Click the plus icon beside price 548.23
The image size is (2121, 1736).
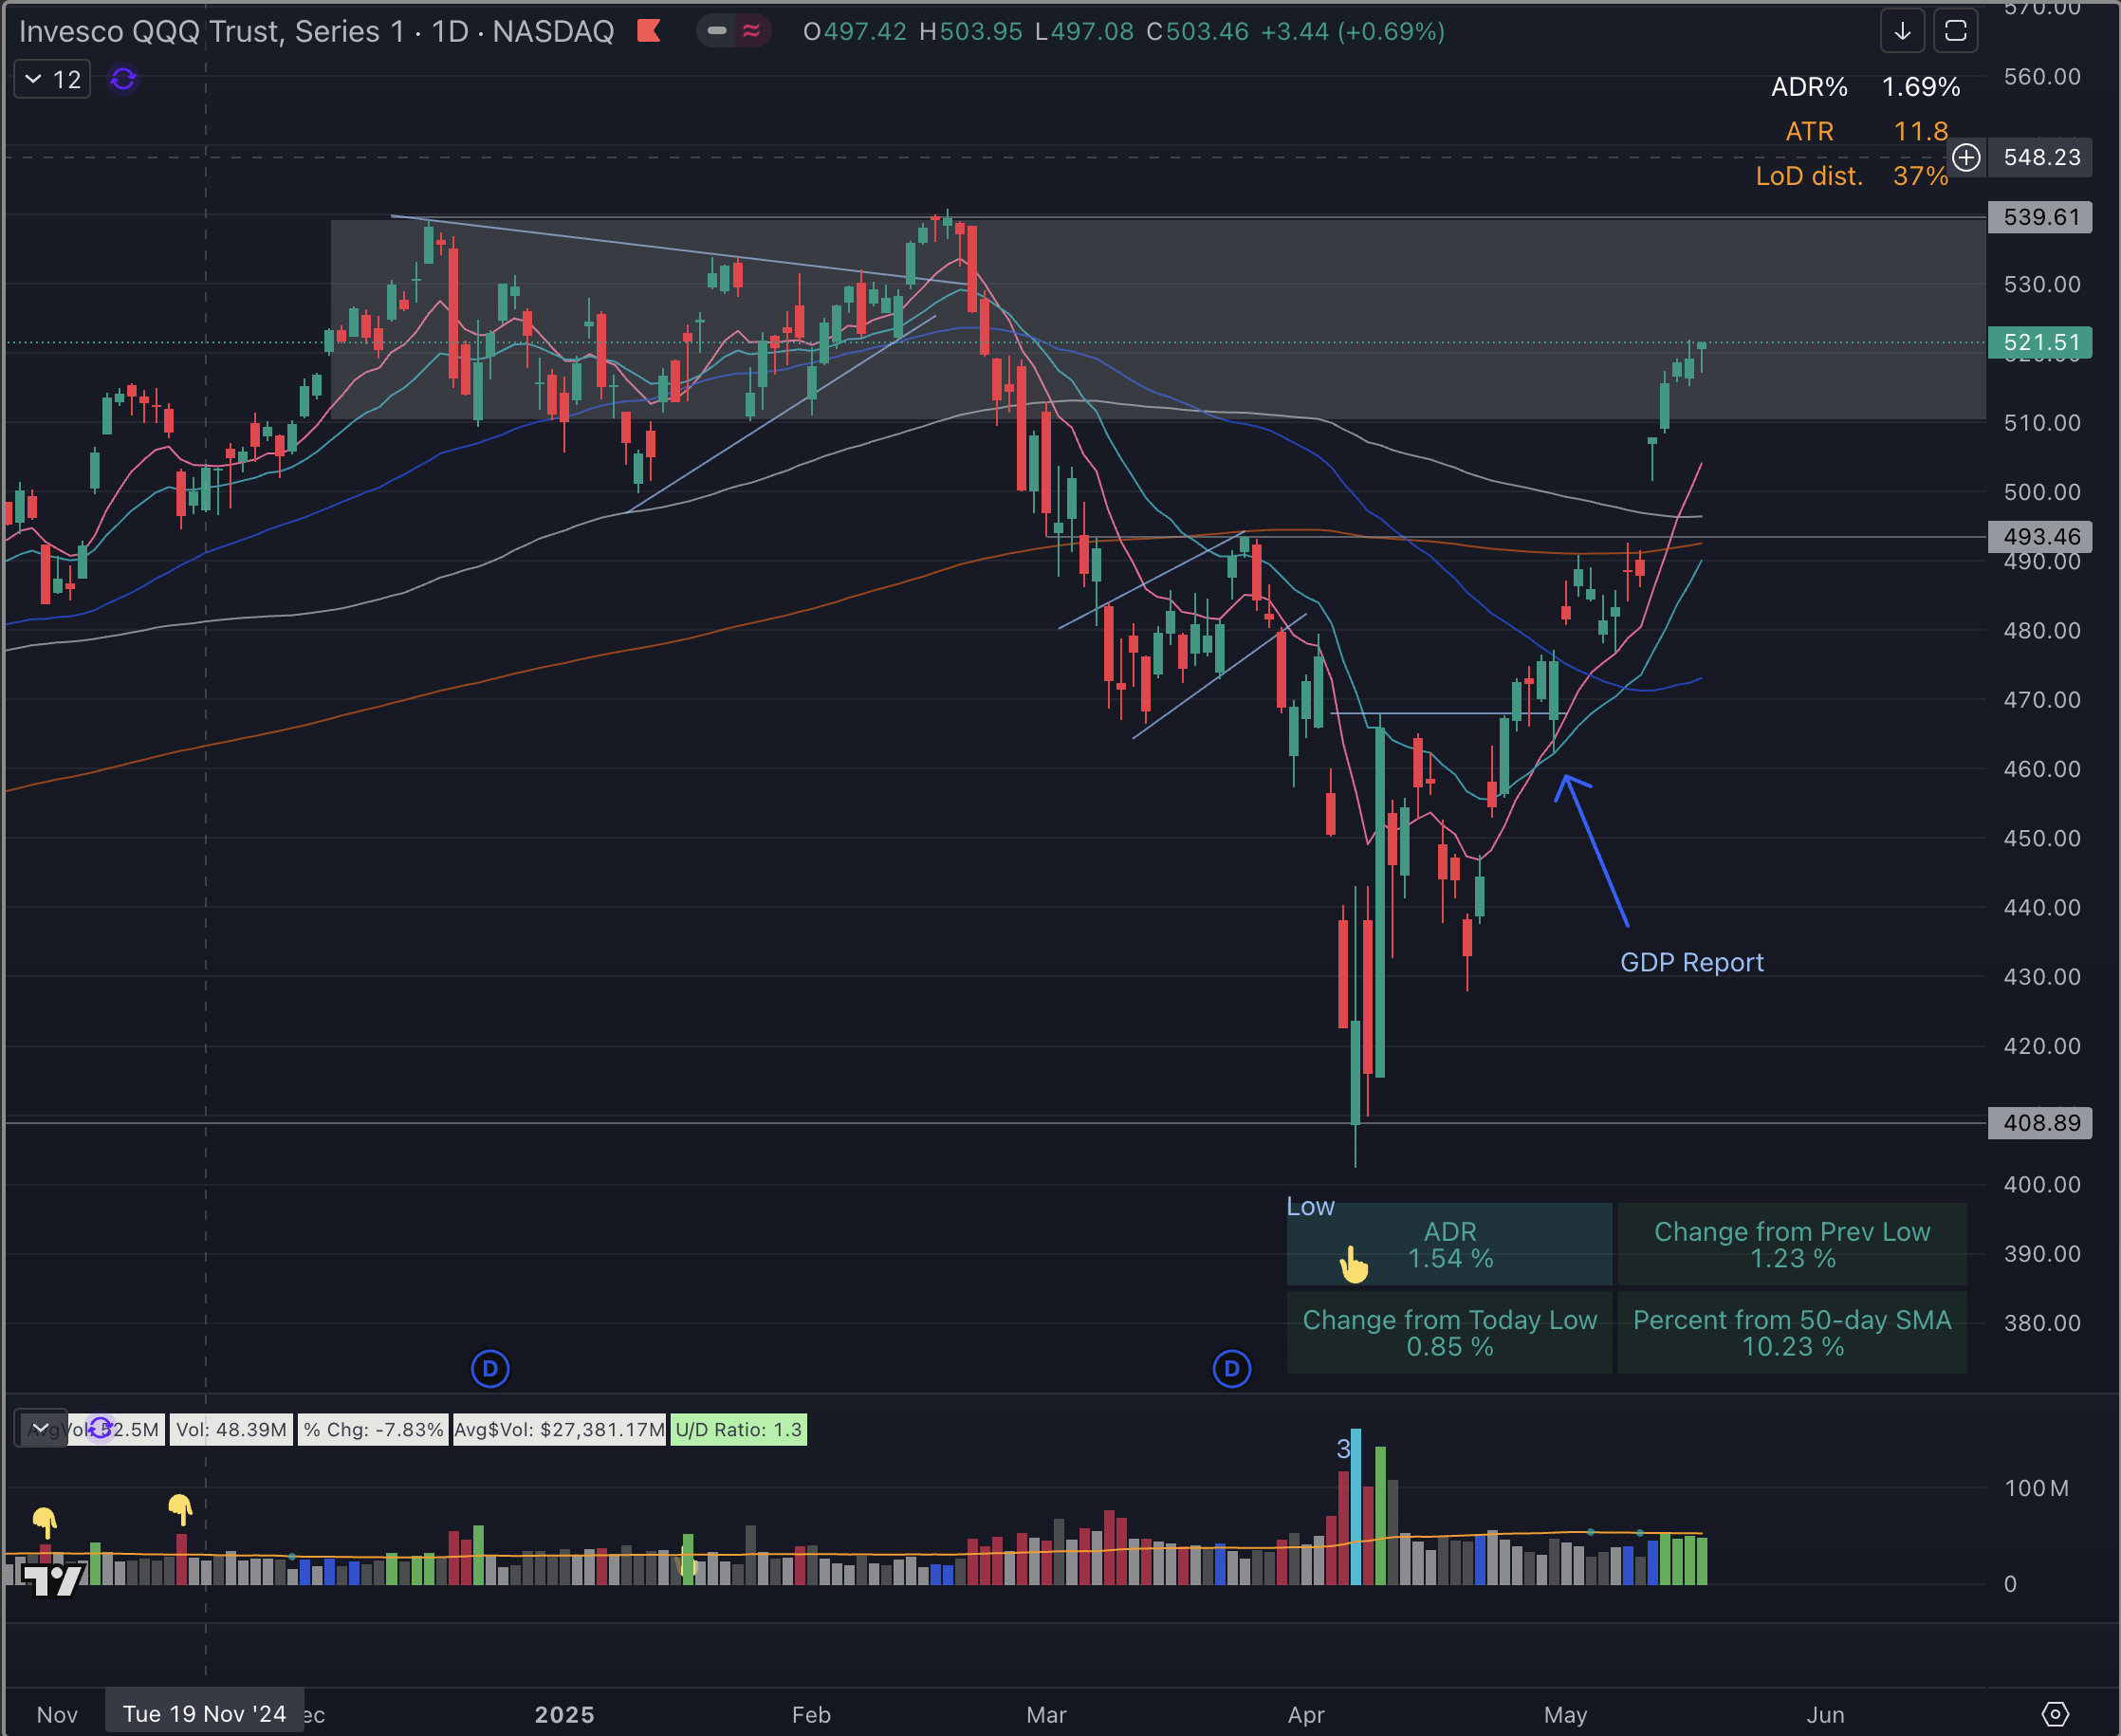point(1966,157)
